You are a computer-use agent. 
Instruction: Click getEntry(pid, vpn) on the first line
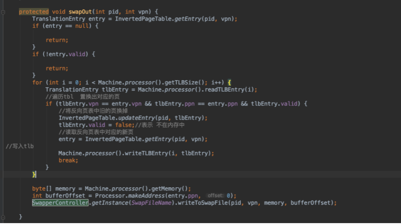tap(204, 19)
